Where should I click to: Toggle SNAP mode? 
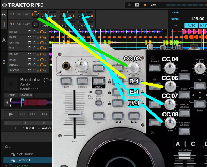point(175,12)
